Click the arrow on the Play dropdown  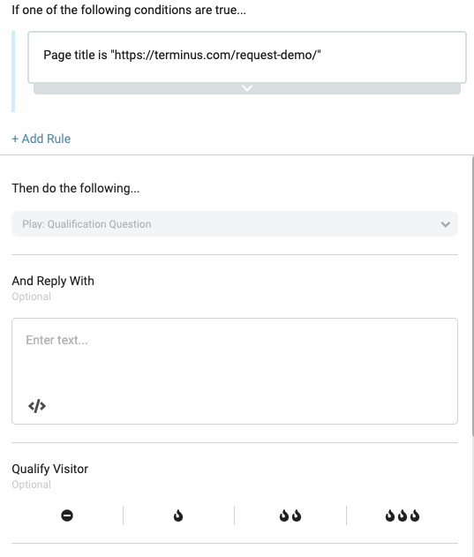tap(445, 224)
